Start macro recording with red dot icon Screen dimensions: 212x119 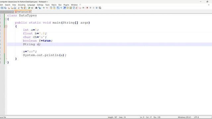click(87, 8)
